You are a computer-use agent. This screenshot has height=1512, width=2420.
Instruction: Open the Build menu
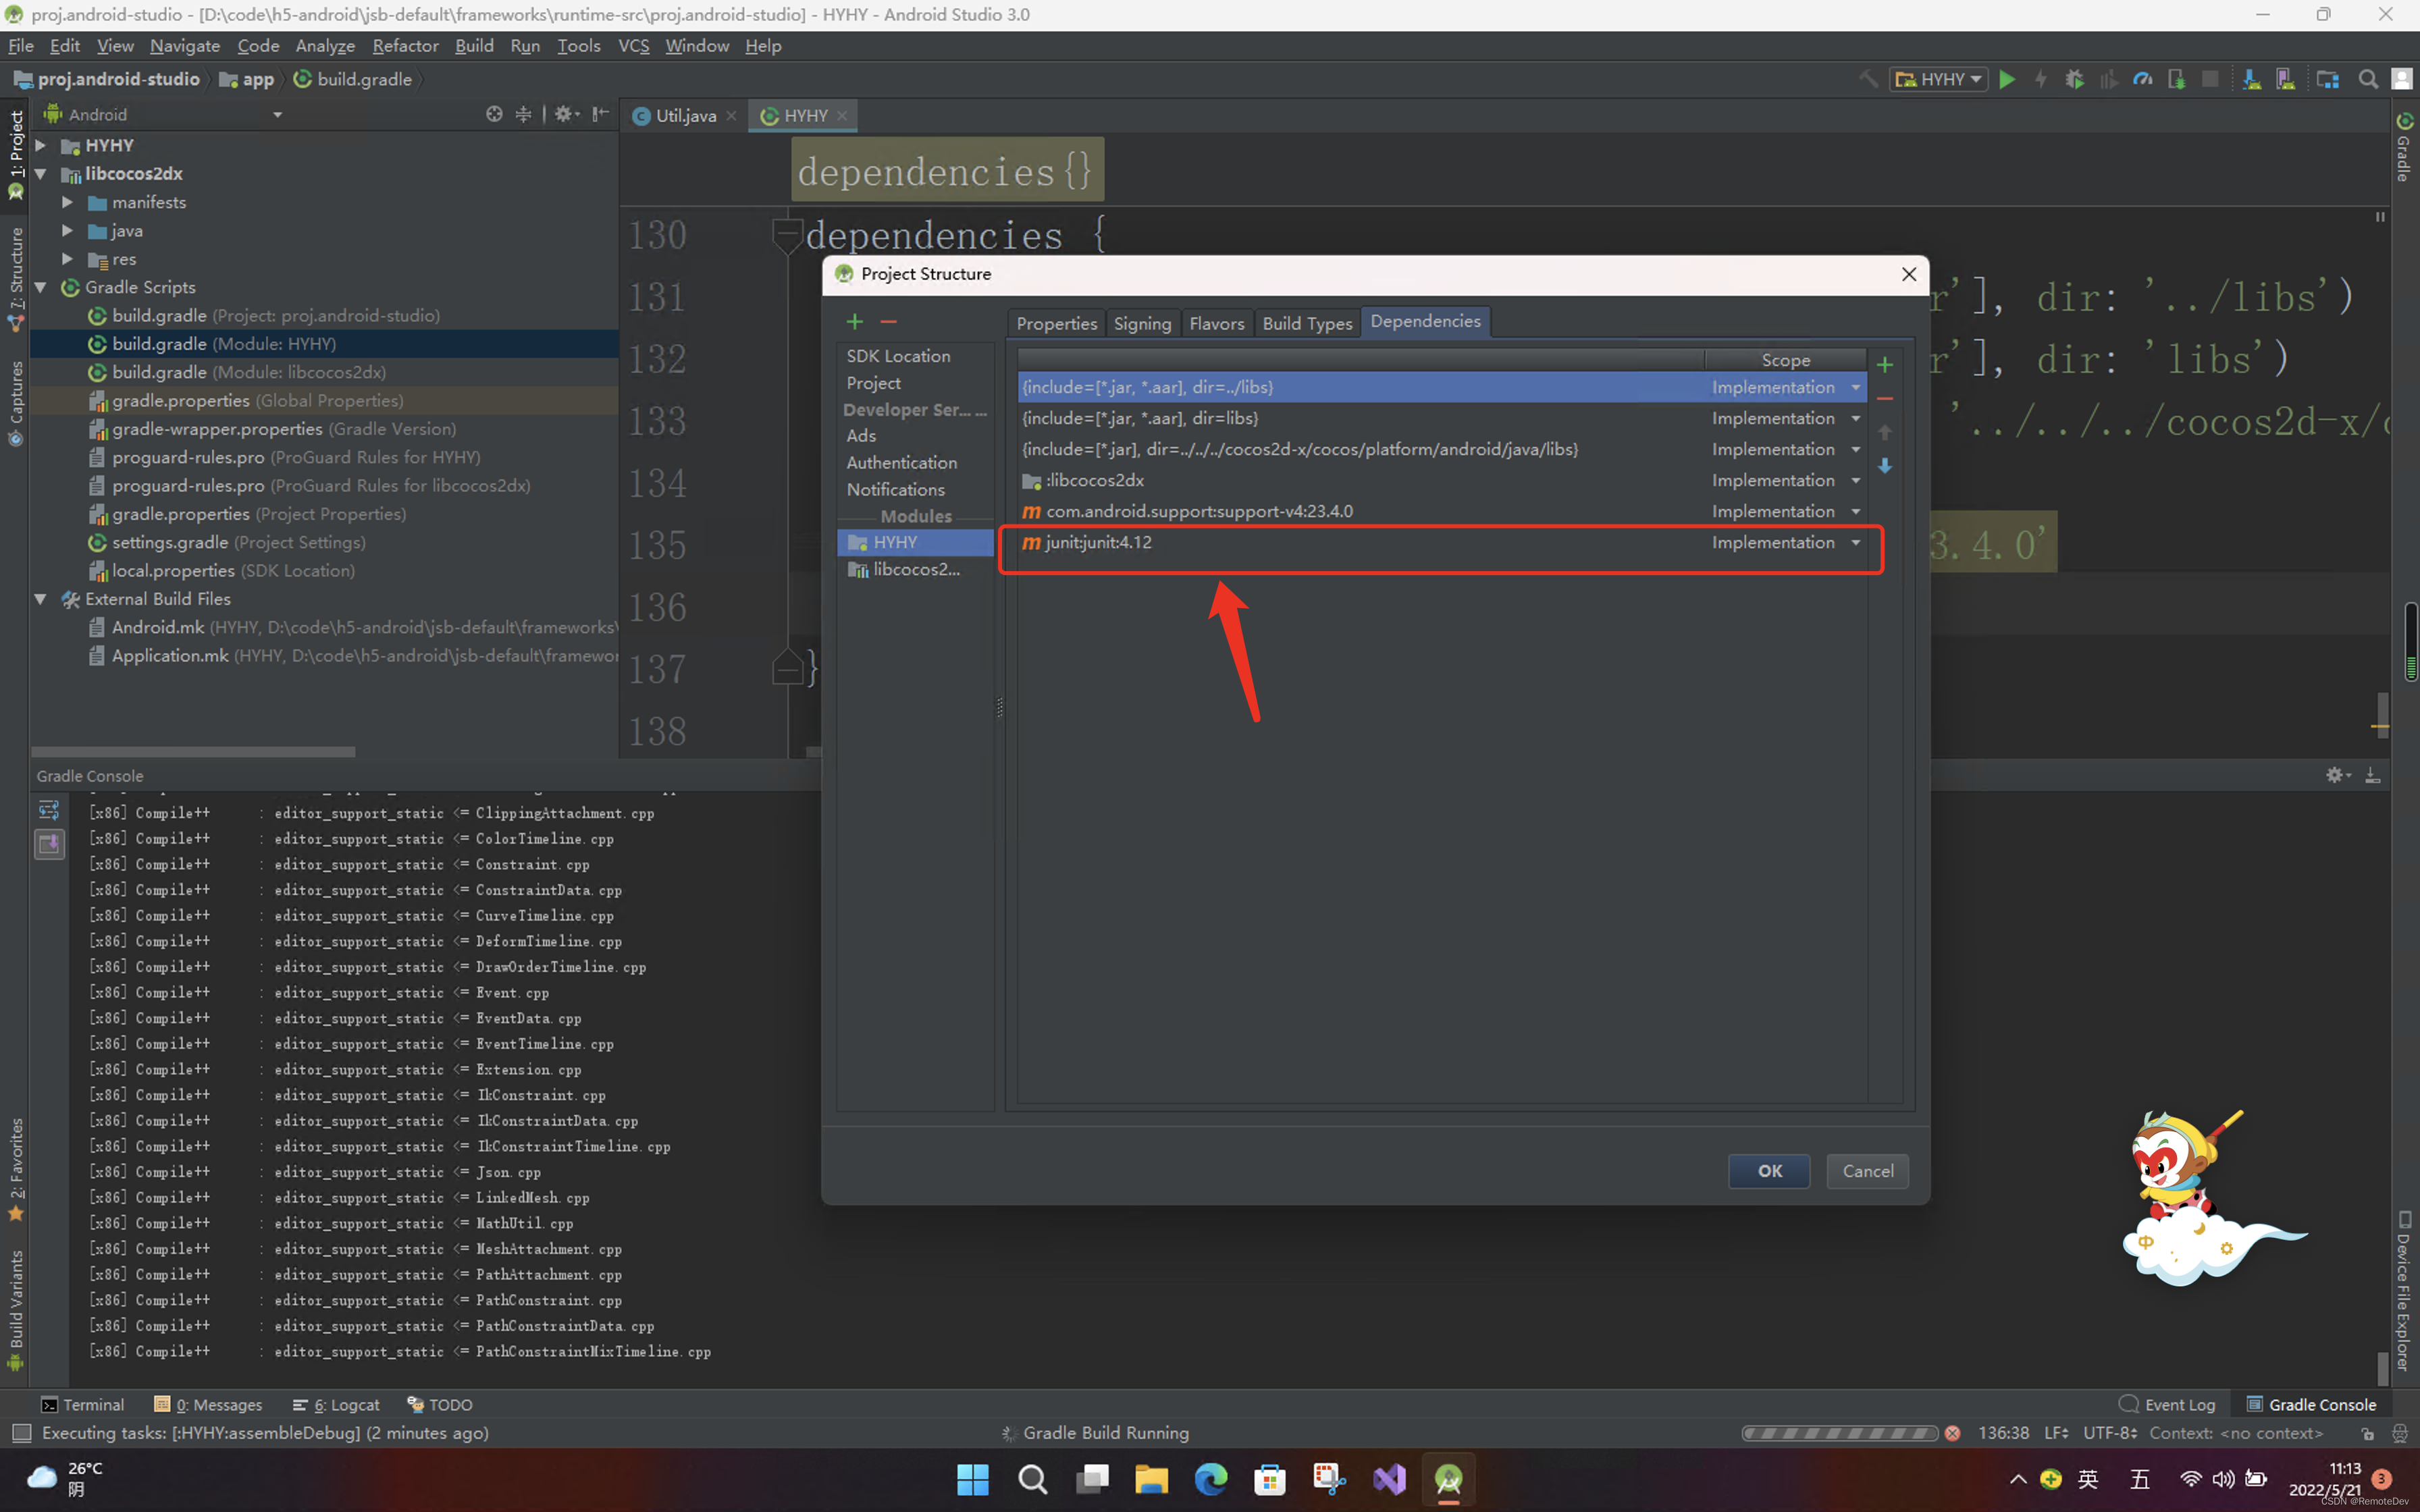tap(474, 46)
